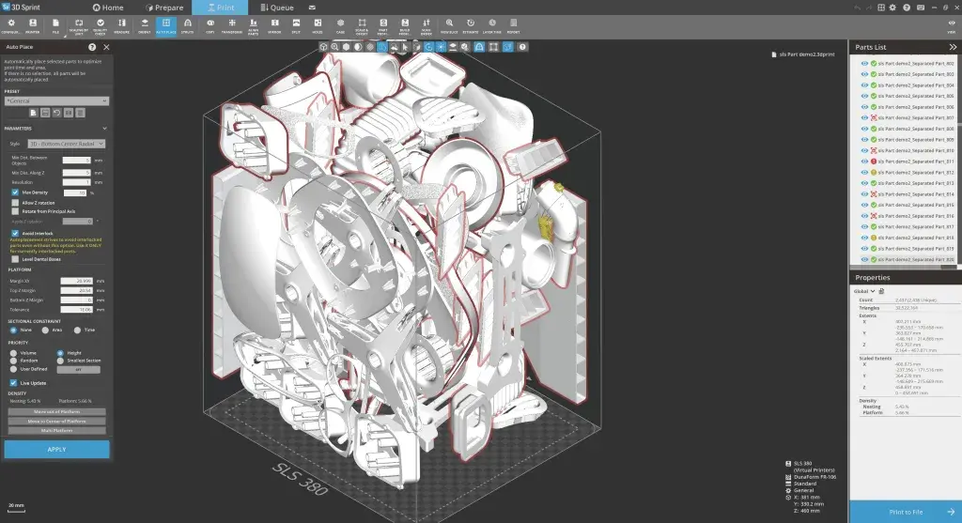Toggle the Max Density checkbox

15,192
